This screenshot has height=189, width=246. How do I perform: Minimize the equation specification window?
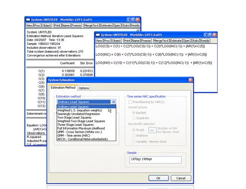(x=206, y=35)
